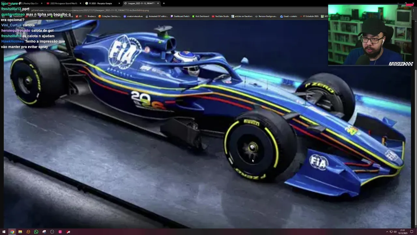Open the Bradesco bookmark
The height and width of the screenshot is (235, 417).
[90, 16]
